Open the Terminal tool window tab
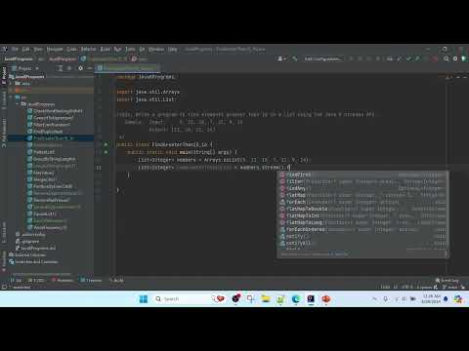This screenshot has height=351, width=469. [x=91, y=280]
